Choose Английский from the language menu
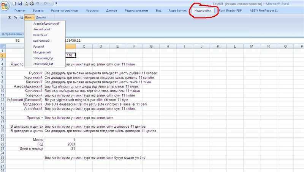This screenshot has height=172, width=304. coord(42,30)
